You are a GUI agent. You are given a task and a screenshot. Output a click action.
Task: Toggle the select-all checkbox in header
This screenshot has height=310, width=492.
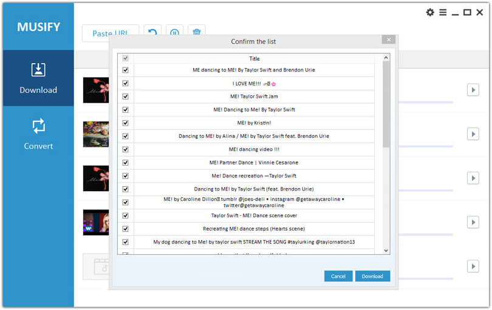coord(126,58)
